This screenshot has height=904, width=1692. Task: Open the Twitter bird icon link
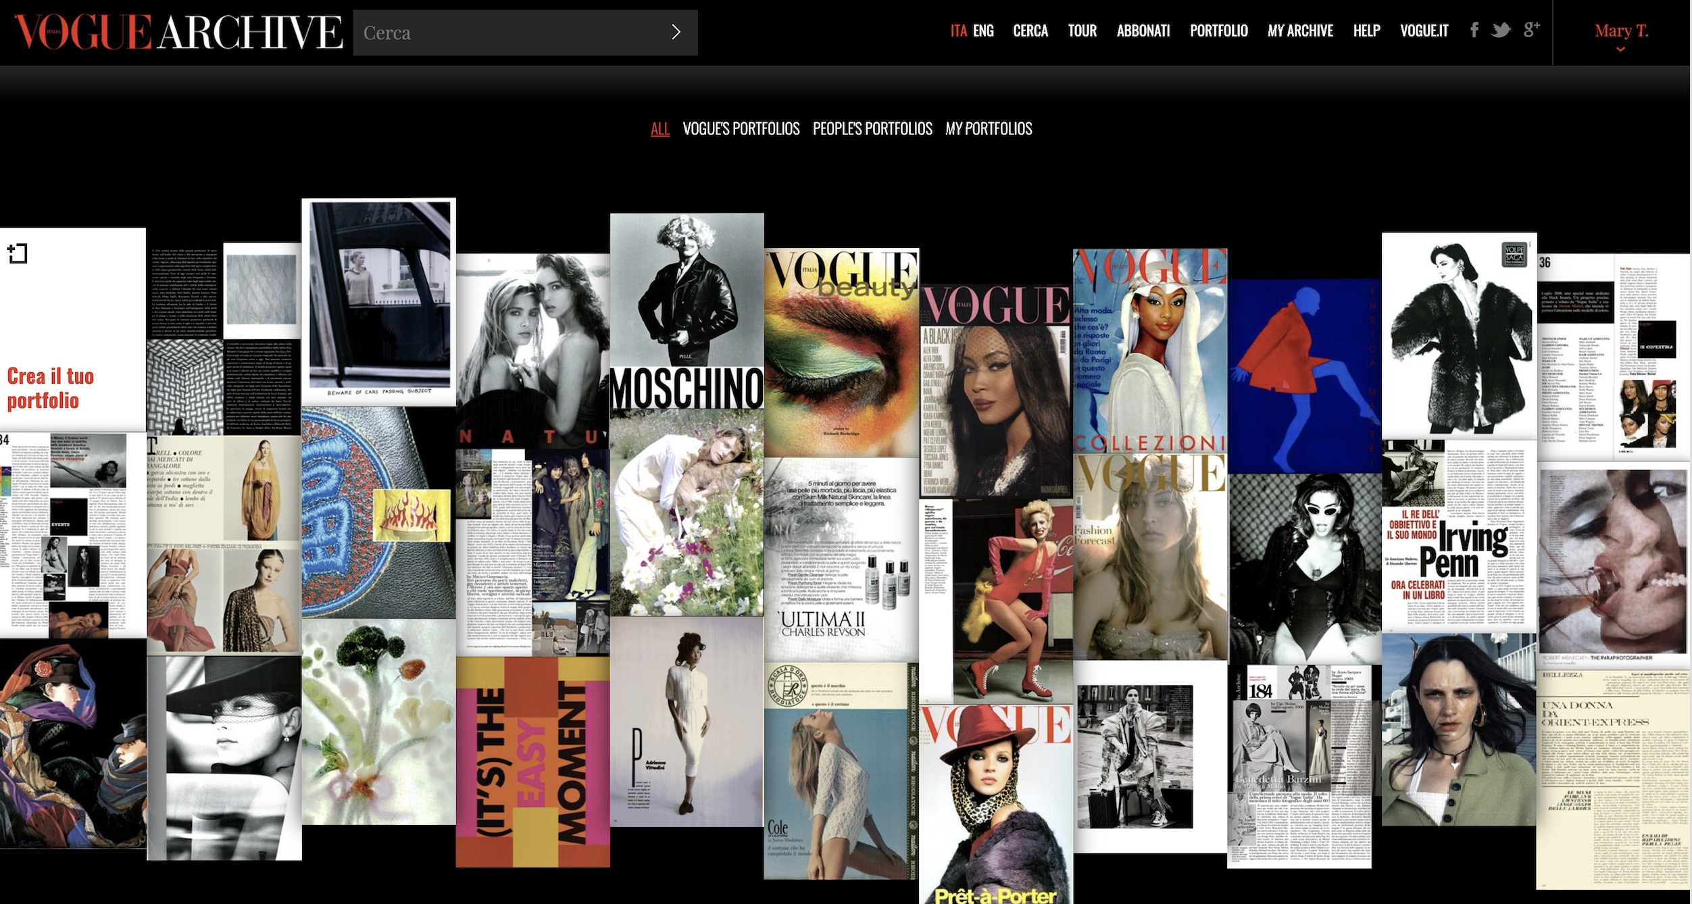1501,30
